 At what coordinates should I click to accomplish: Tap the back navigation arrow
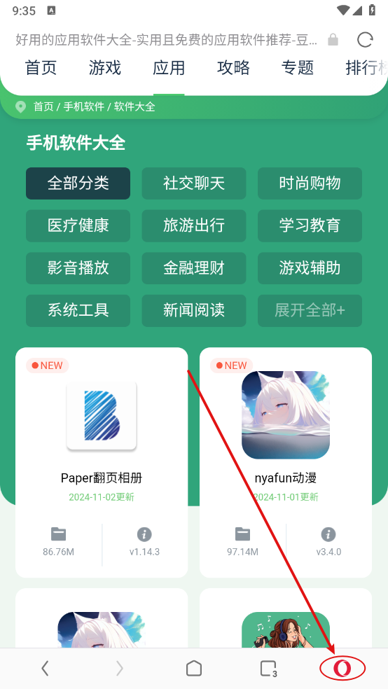pyautogui.click(x=45, y=669)
